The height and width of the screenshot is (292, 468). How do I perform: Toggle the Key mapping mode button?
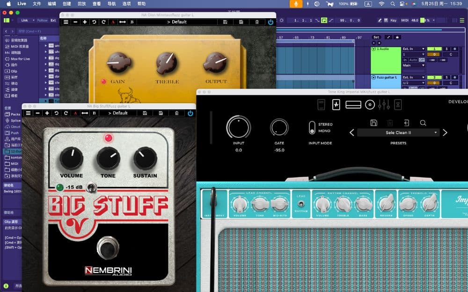[394, 20]
